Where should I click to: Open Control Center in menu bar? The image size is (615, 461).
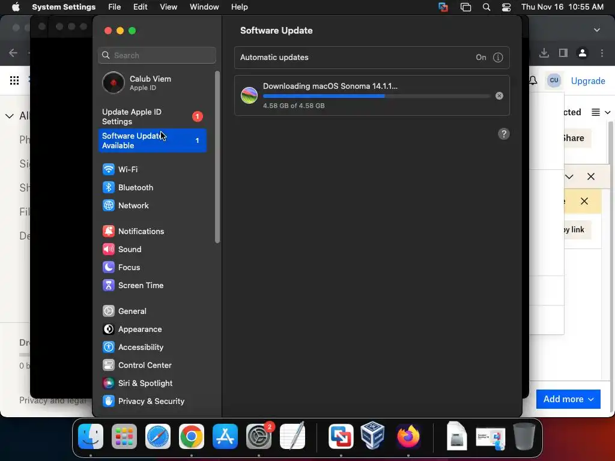506,7
